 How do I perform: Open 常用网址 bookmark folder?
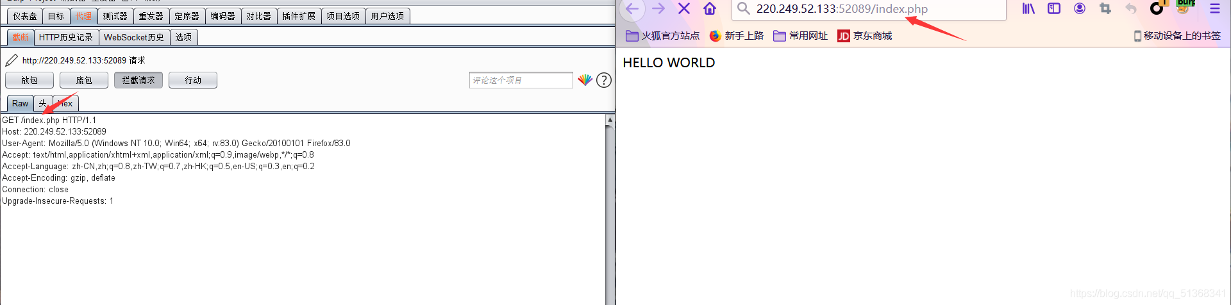[x=801, y=36]
